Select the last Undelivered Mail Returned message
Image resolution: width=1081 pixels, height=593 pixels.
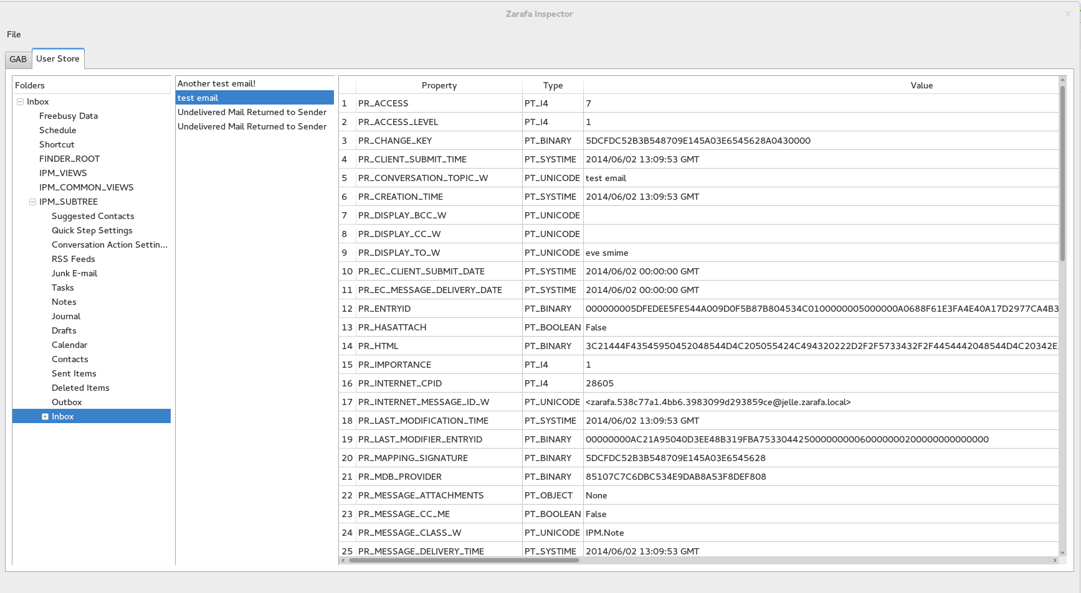pos(255,126)
